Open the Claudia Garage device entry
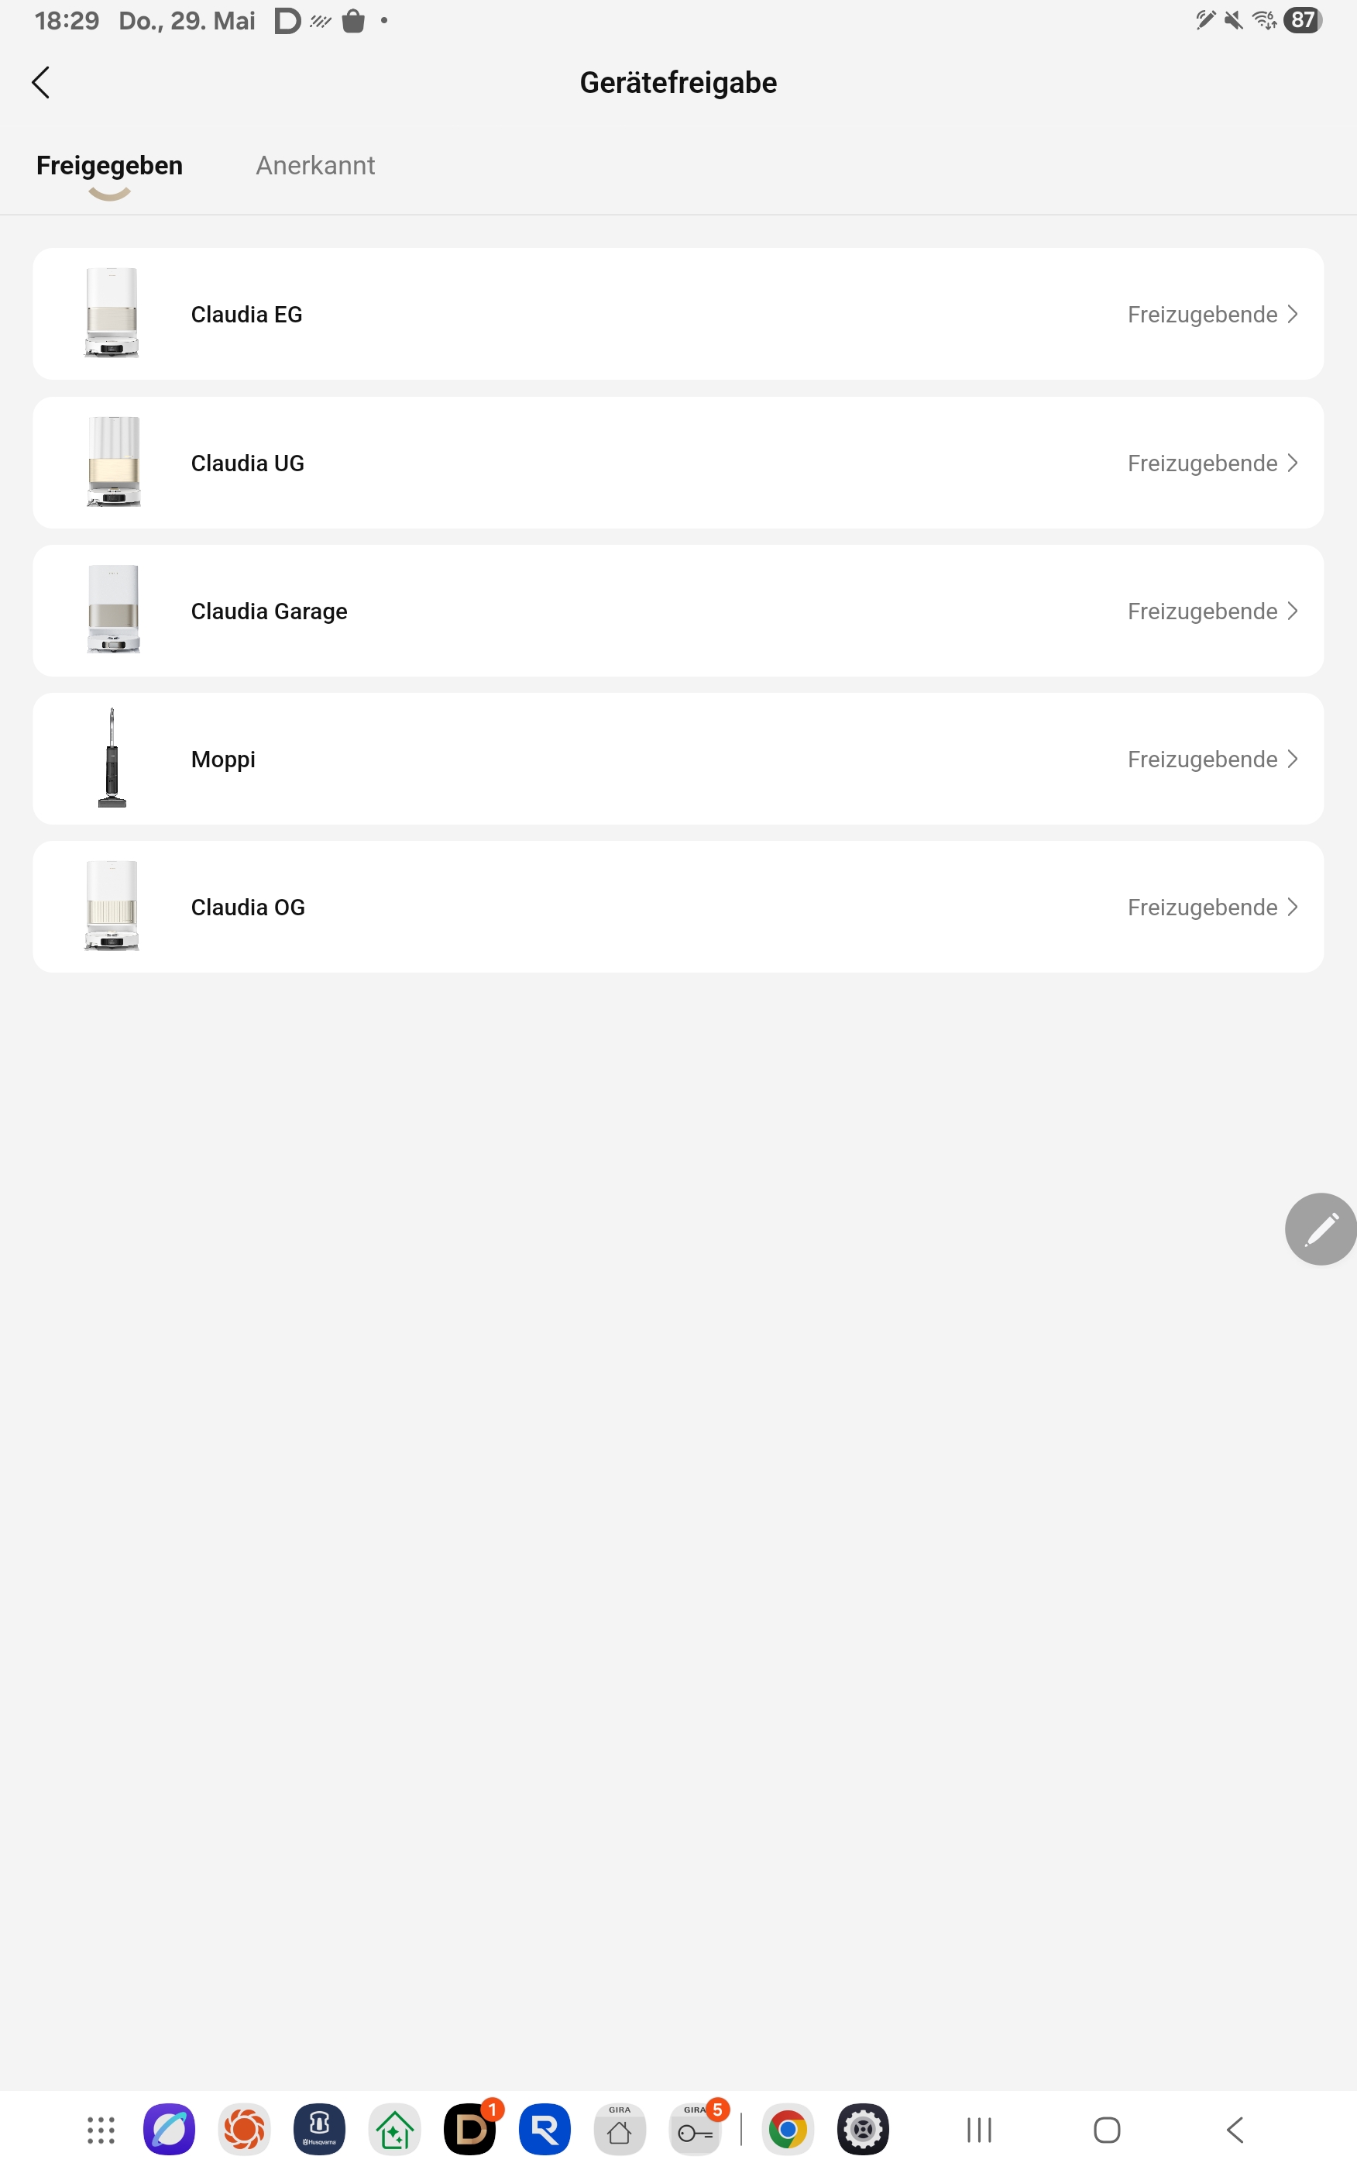This screenshot has height=2170, width=1357. (678, 611)
